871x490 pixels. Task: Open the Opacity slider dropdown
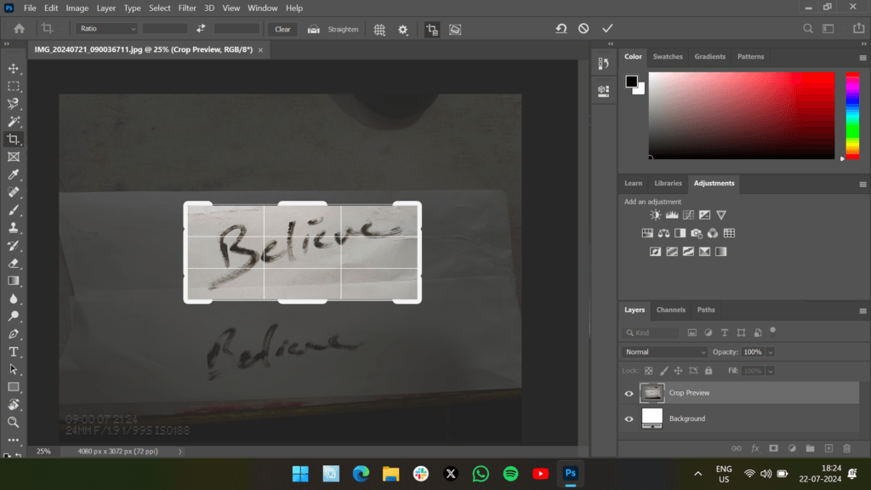tap(770, 352)
